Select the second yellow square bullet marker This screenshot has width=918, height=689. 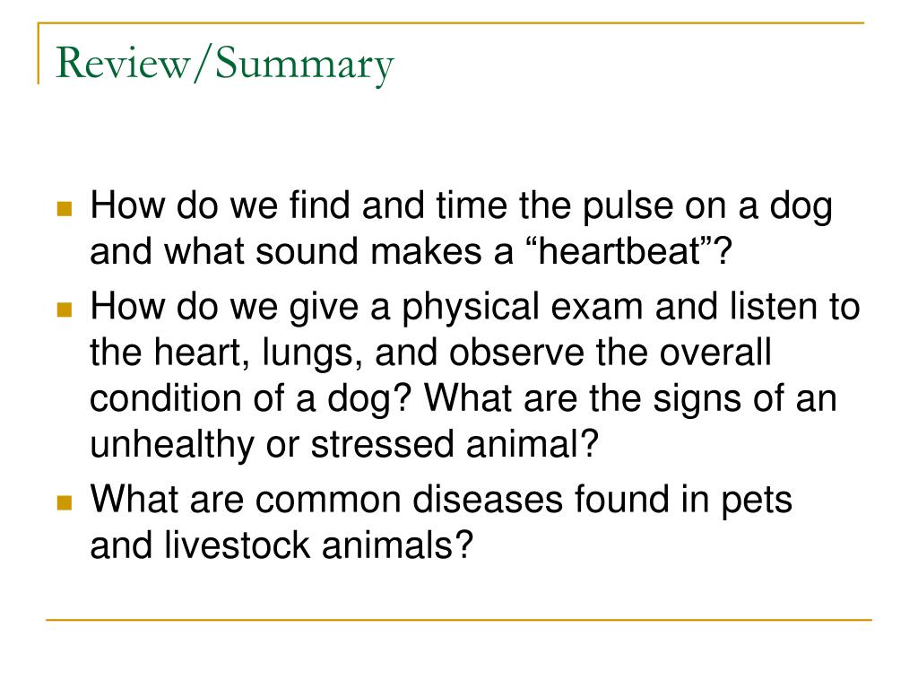pos(65,310)
